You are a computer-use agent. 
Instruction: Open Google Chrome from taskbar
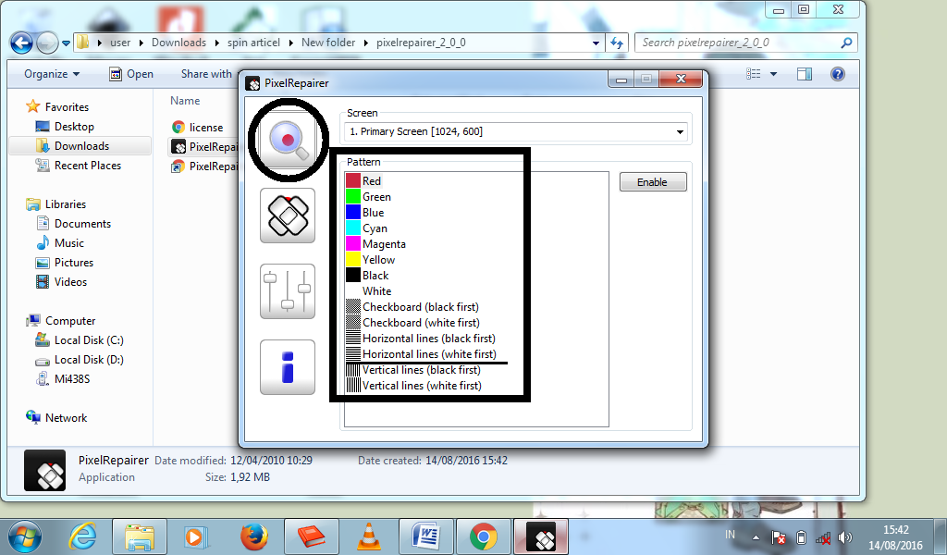[x=483, y=536]
